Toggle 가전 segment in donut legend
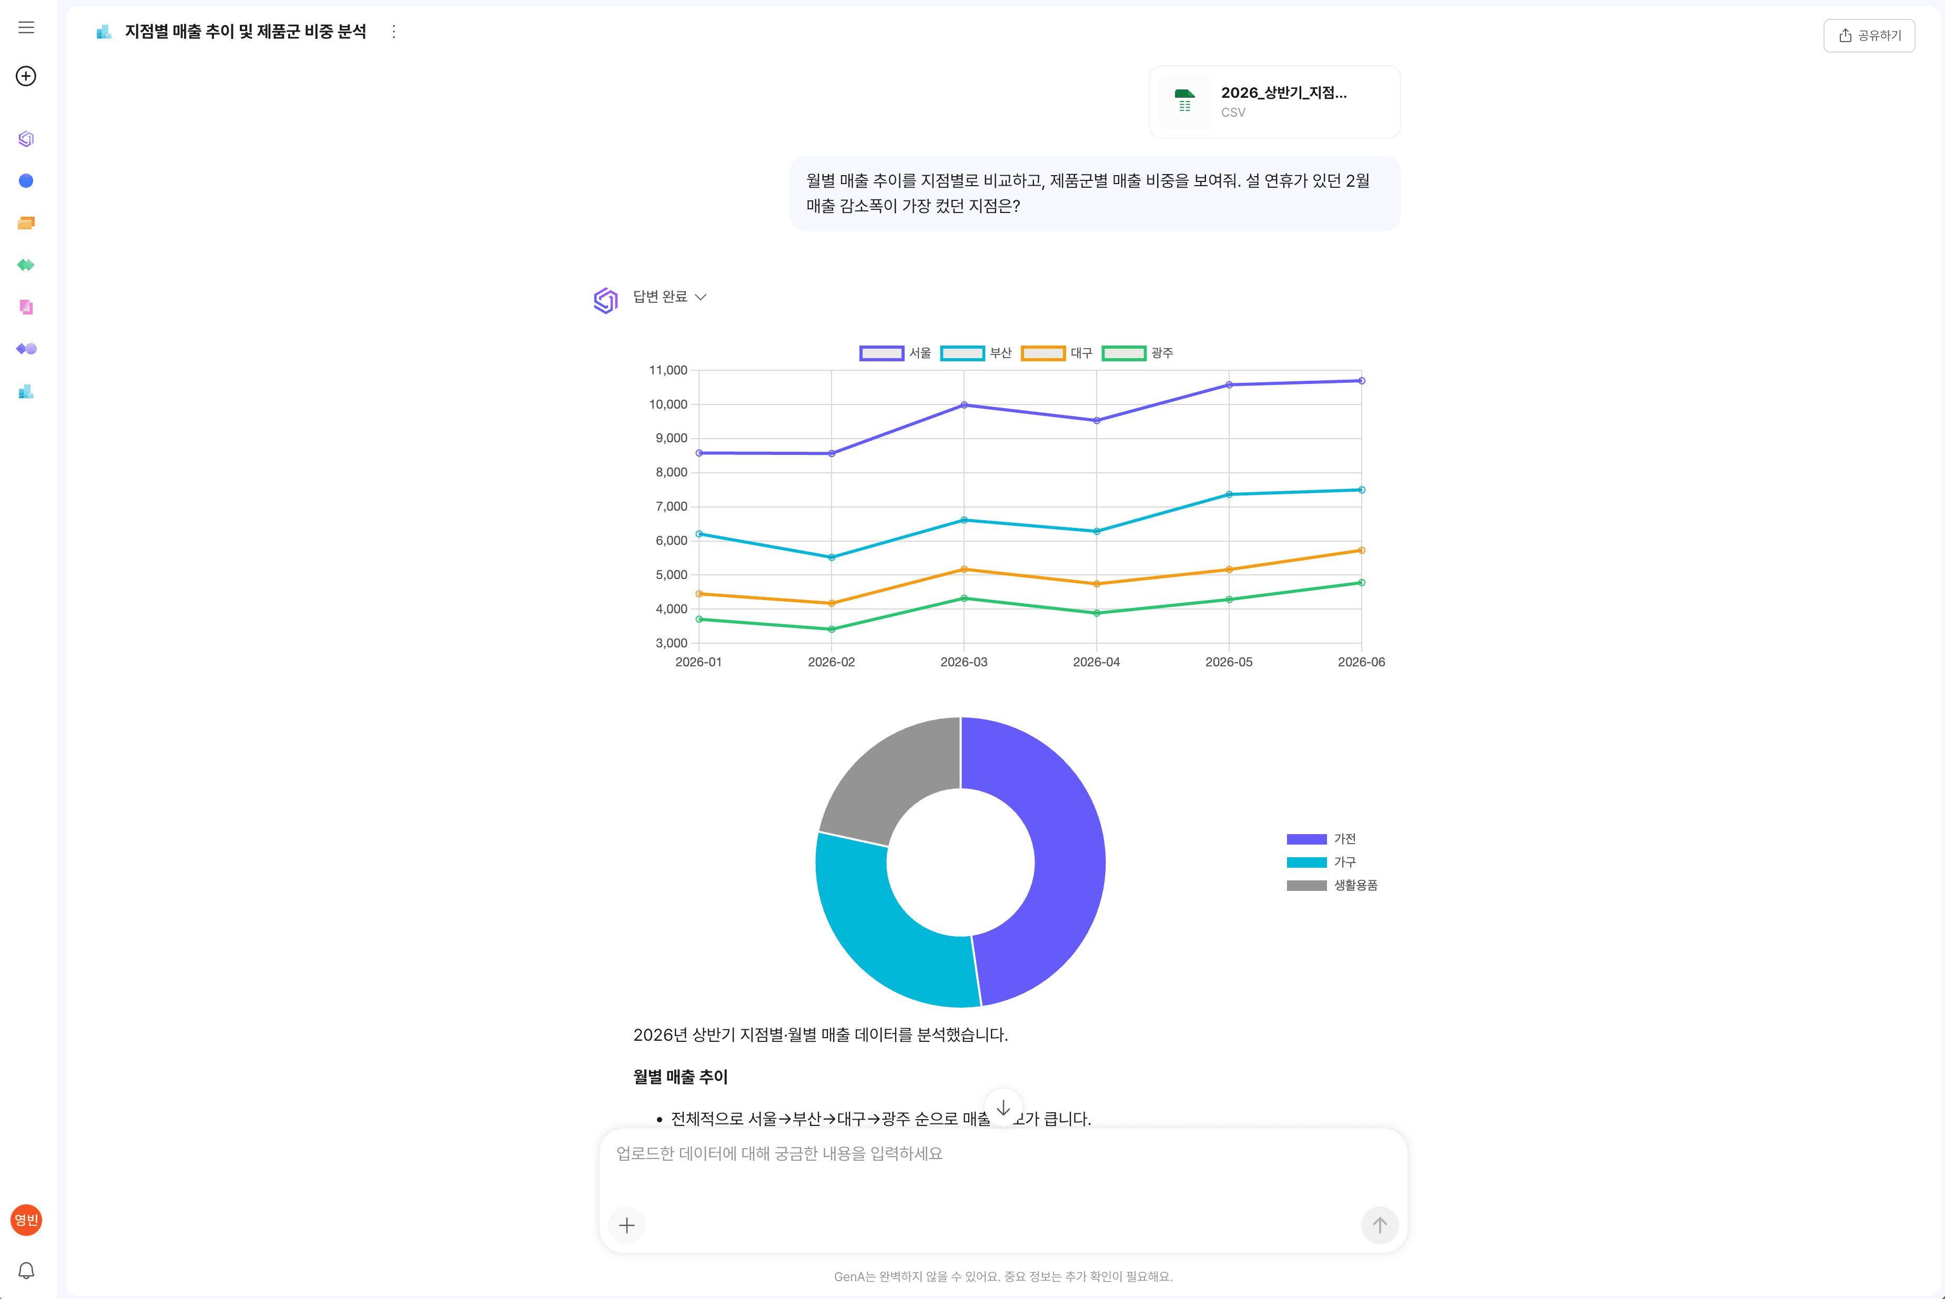 [x=1321, y=839]
